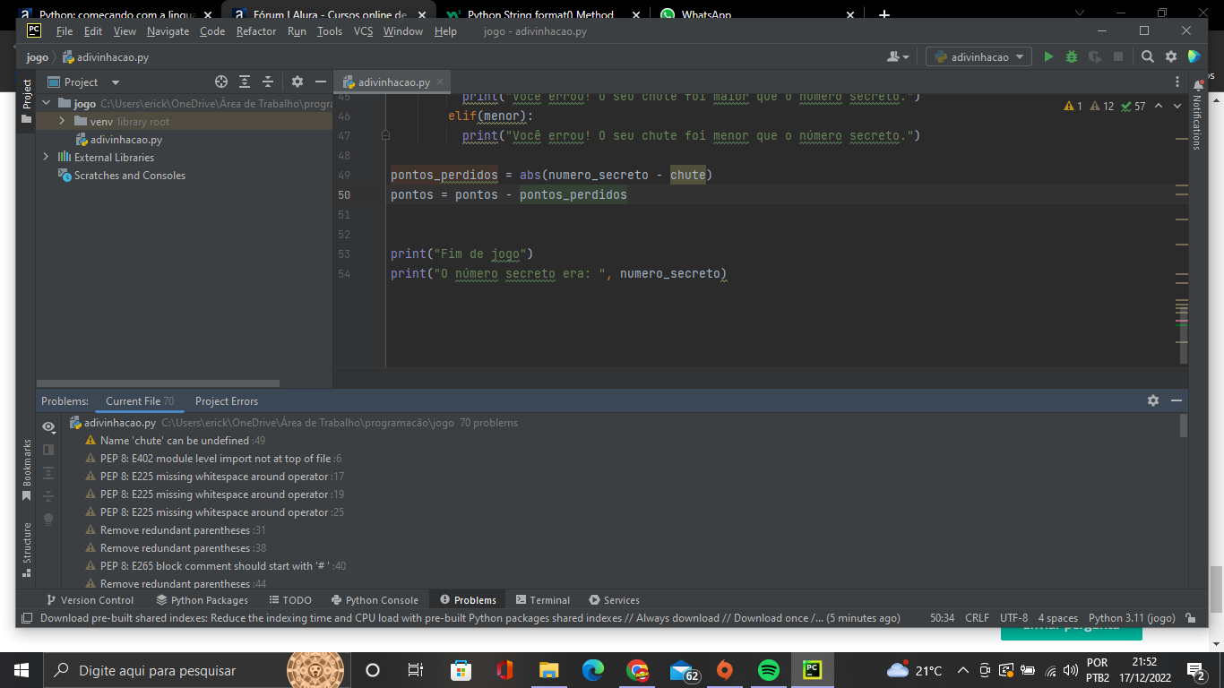Image resolution: width=1224 pixels, height=688 pixels.
Task: Go to previous highlighted error arrow
Action: pos(1158,106)
